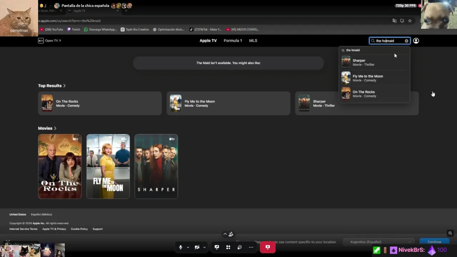
Task: Click the install app icon in address bar
Action: click(x=402, y=21)
